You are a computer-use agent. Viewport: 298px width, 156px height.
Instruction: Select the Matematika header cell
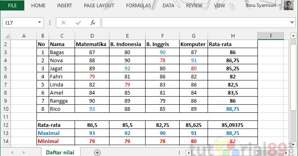(x=92, y=44)
